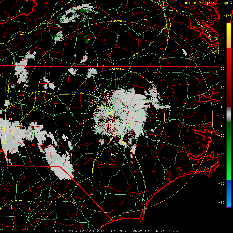
Task: Click the -80 value on the velocity scale
Action: (221, 193)
